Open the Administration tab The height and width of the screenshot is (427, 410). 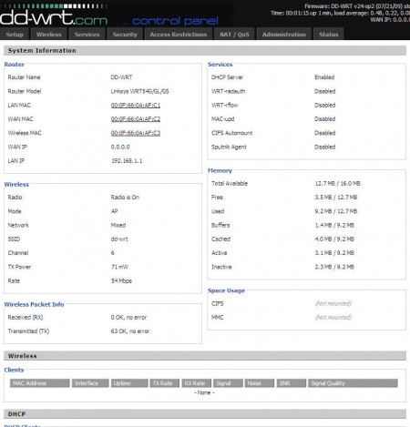[x=284, y=35]
